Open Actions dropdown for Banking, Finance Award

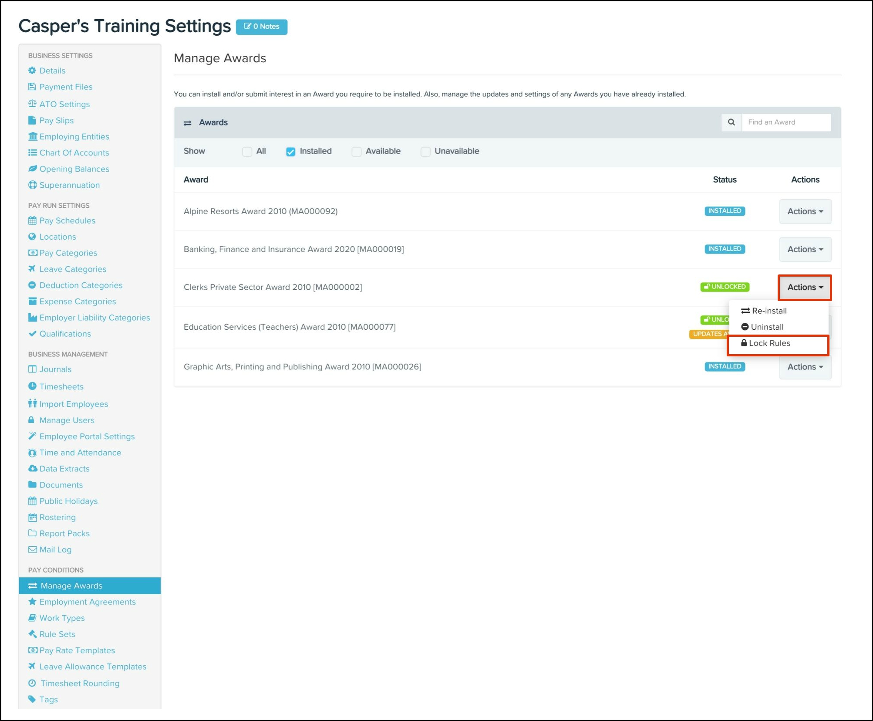click(805, 249)
